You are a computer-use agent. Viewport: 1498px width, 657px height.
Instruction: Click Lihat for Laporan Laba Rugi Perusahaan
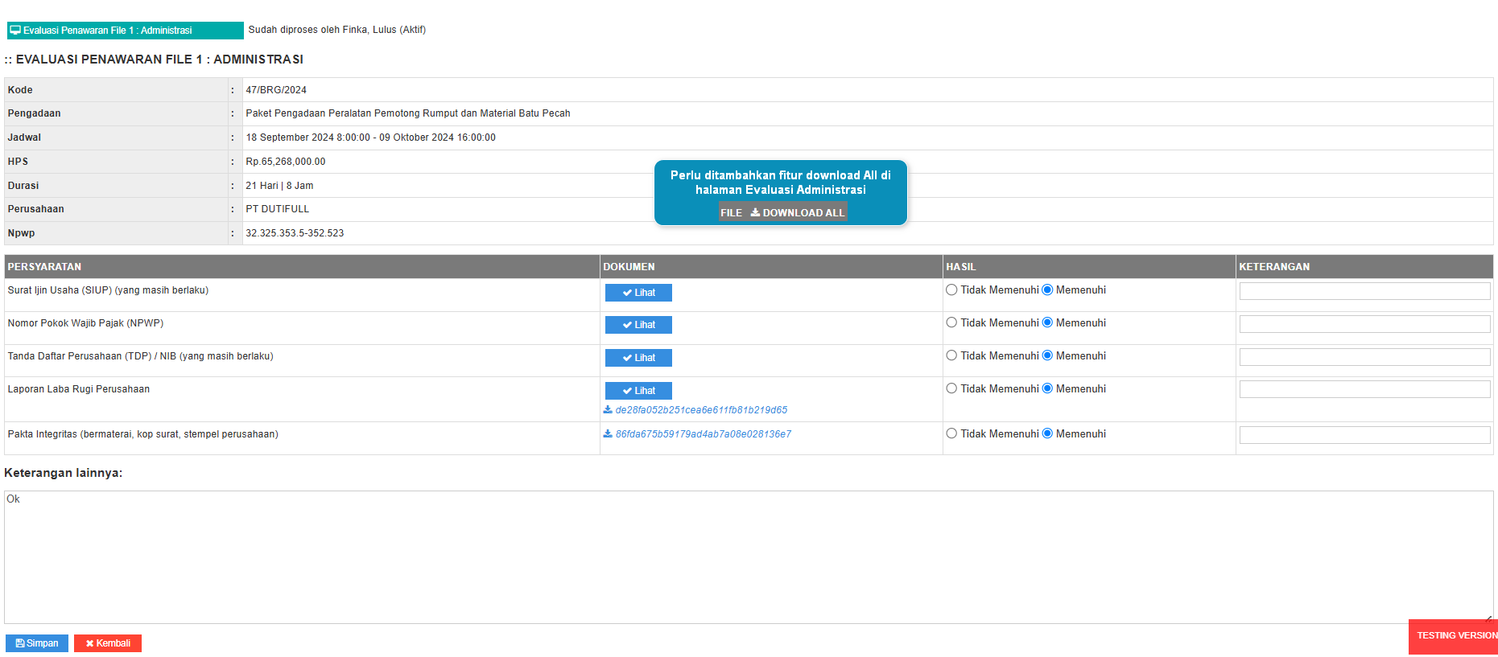638,391
